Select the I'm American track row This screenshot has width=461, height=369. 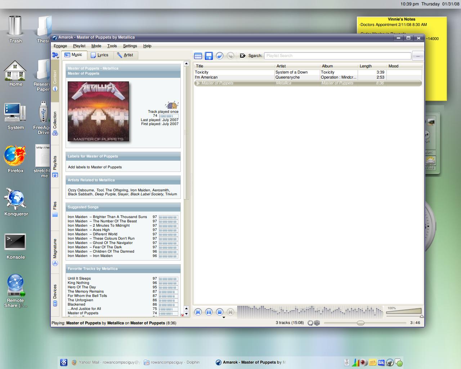308,77
